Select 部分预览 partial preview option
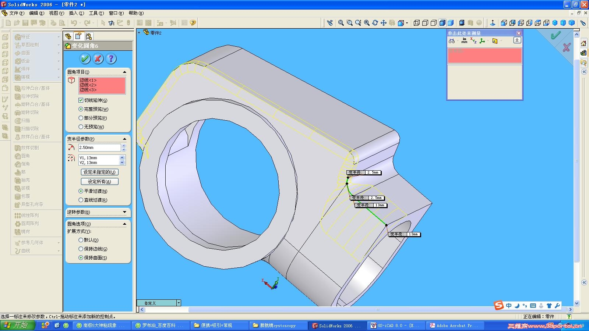The image size is (589, 331). (81, 118)
